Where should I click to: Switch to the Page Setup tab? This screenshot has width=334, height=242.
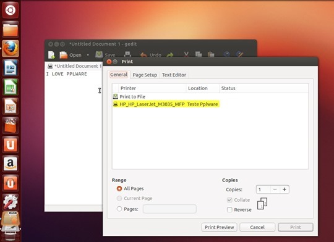click(x=145, y=75)
